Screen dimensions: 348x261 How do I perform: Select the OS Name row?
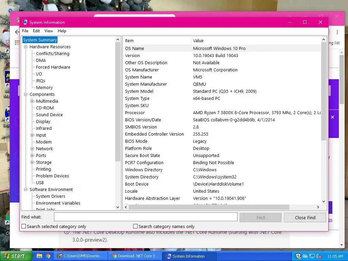coord(222,48)
